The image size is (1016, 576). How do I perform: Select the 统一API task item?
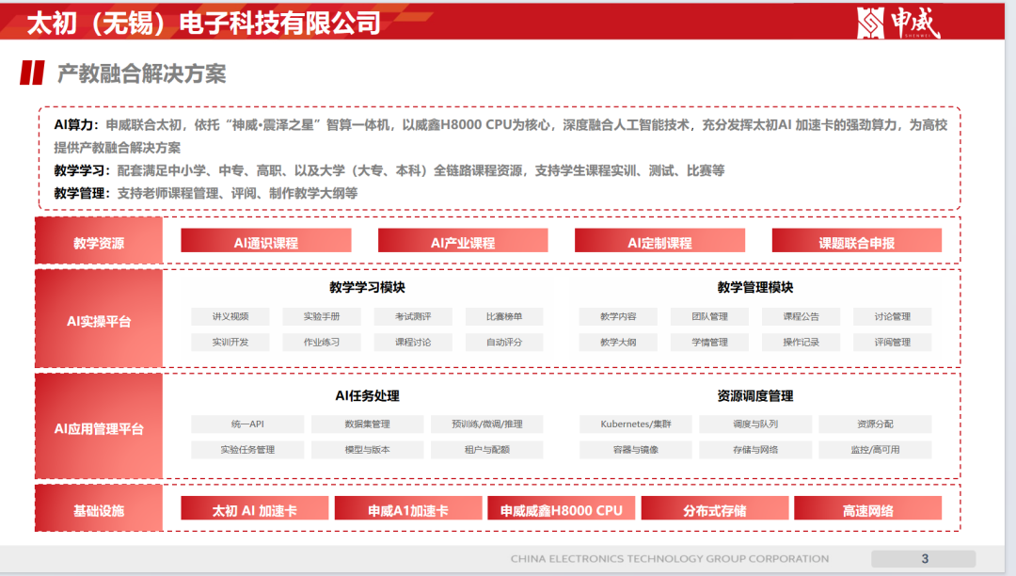click(x=247, y=424)
